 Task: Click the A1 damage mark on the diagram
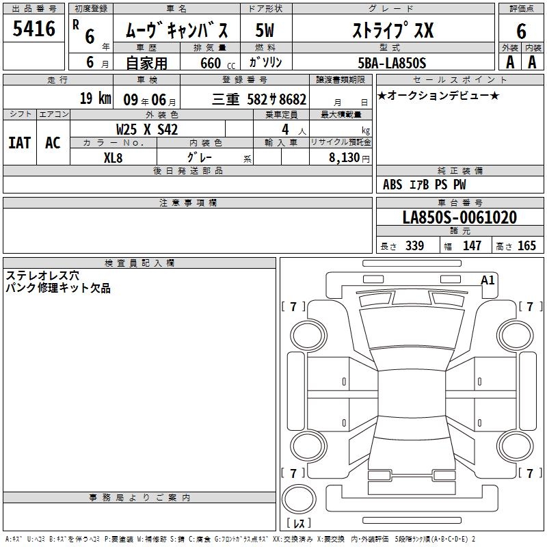point(488,280)
